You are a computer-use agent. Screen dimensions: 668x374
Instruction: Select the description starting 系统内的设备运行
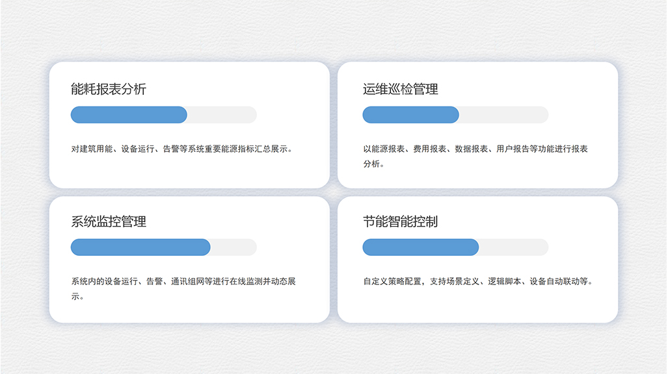point(183,289)
